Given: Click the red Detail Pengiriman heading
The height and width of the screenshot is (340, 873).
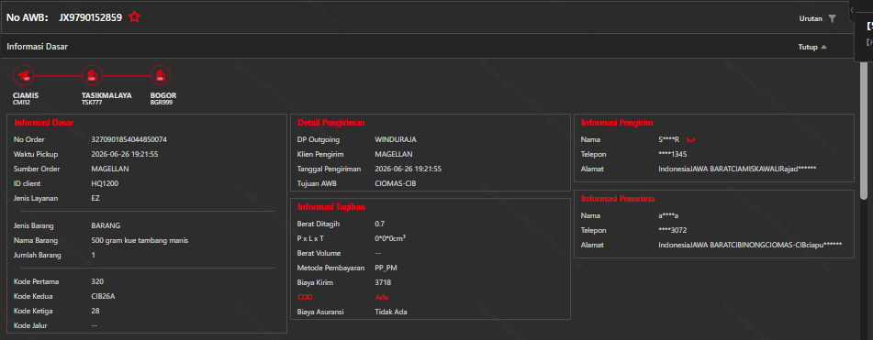Looking at the screenshot, I should click(331, 123).
